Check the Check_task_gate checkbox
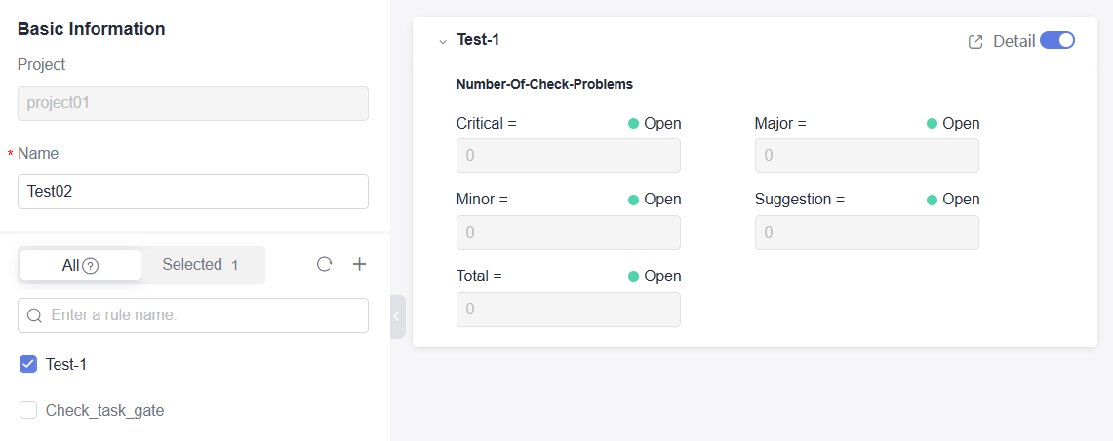 click(28, 411)
